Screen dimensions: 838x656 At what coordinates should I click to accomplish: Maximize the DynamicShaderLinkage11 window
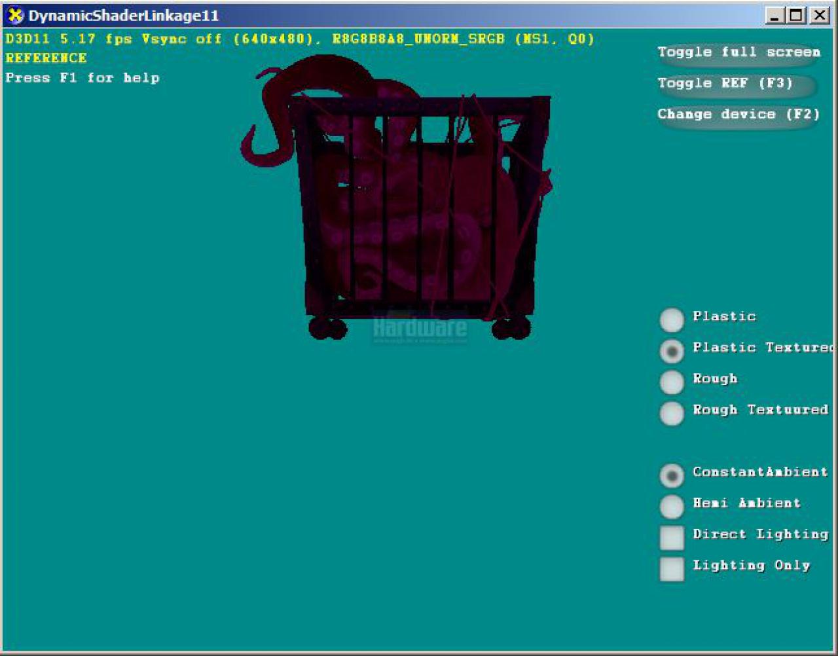[797, 15]
